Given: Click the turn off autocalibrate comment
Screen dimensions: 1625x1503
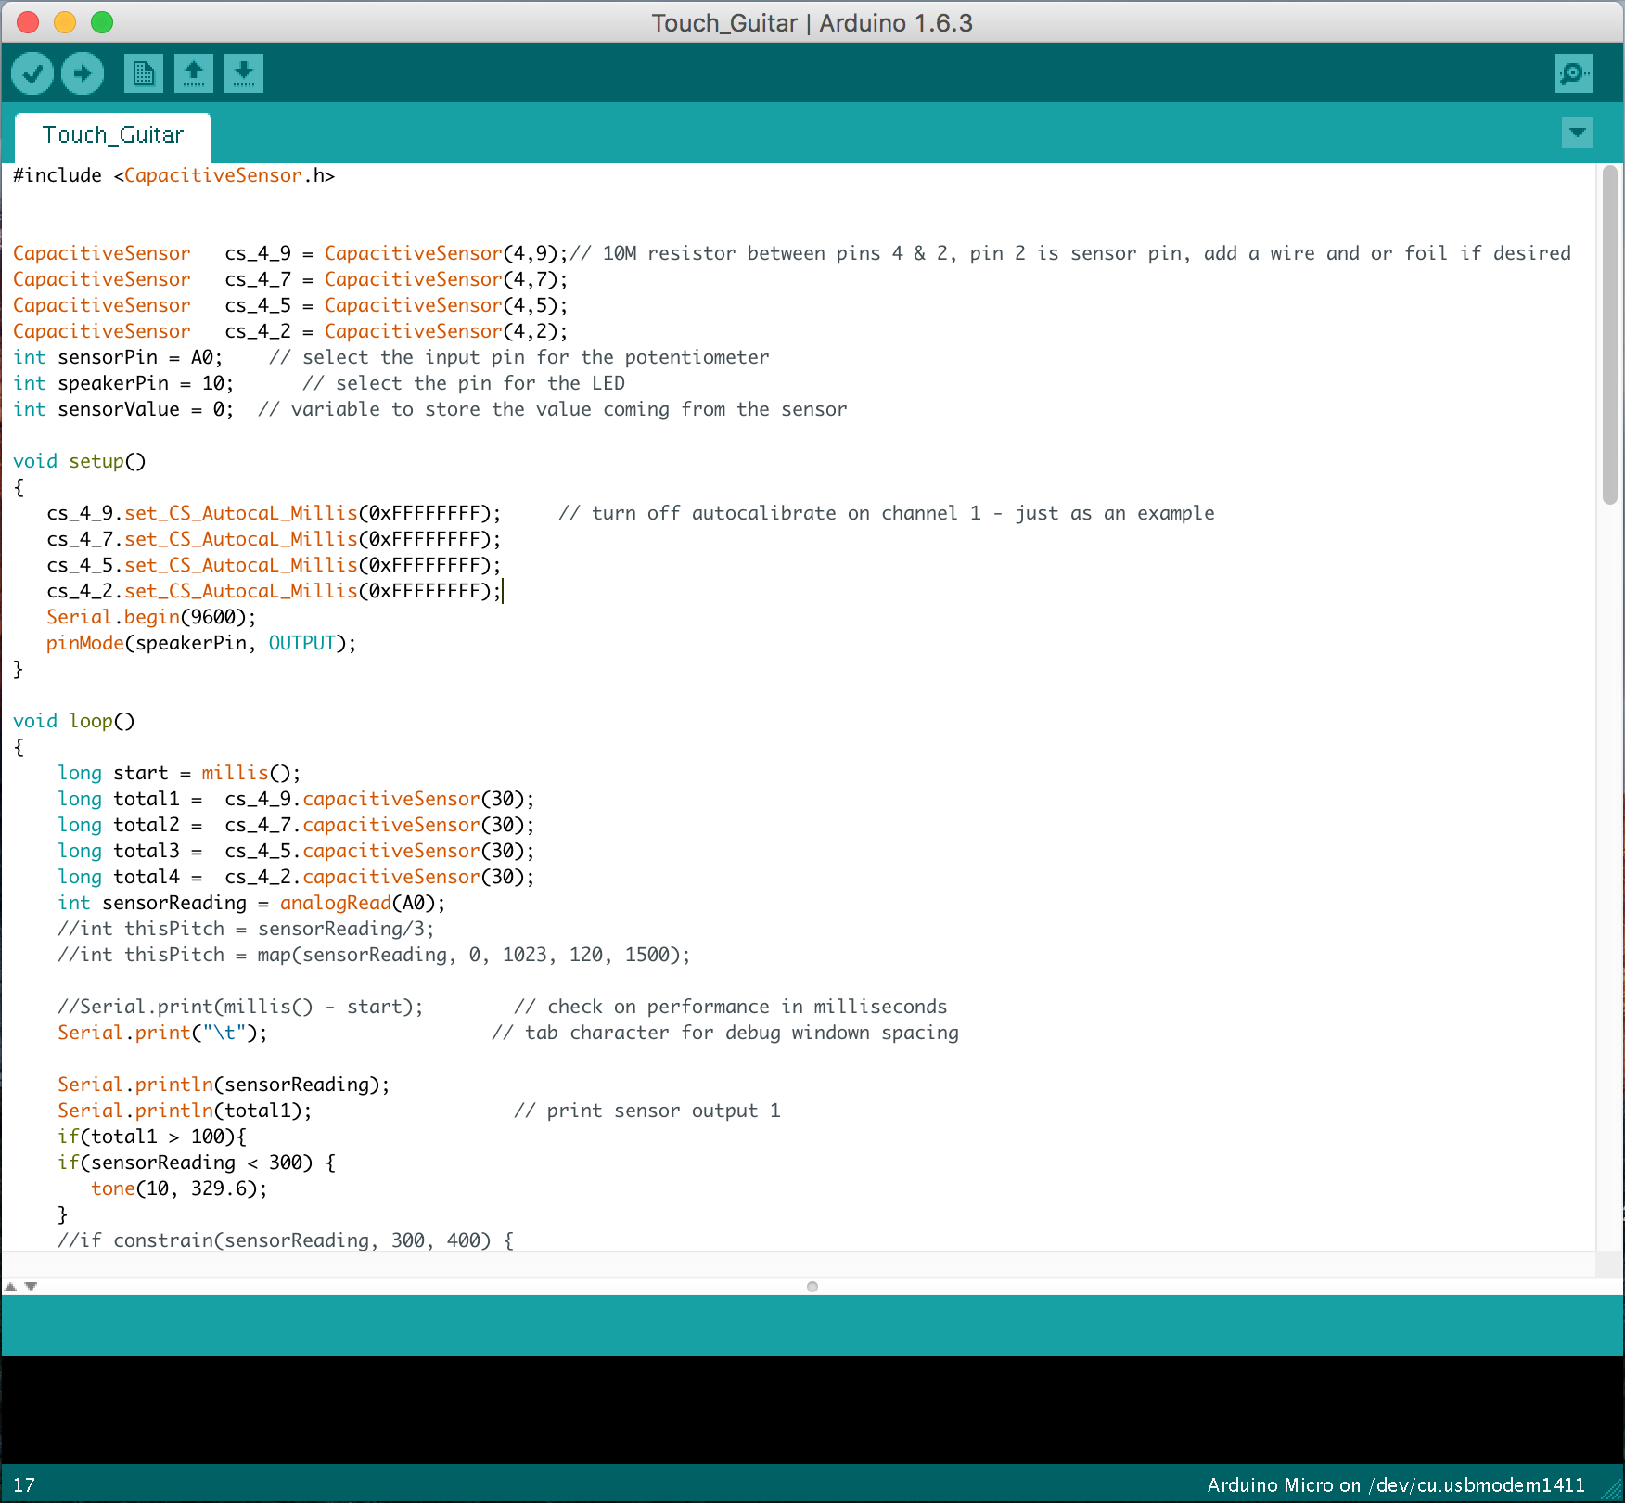Looking at the screenshot, I should [887, 513].
